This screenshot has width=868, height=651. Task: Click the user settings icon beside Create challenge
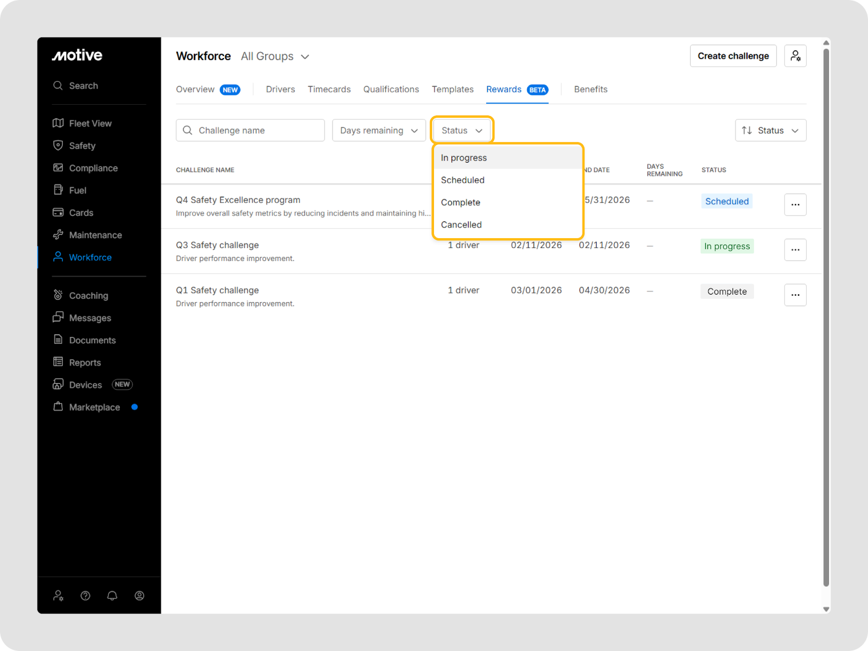[x=795, y=56]
